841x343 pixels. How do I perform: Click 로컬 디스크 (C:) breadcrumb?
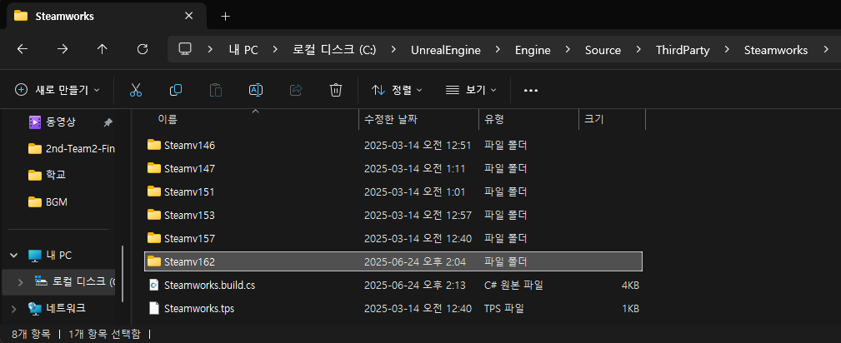(x=335, y=50)
